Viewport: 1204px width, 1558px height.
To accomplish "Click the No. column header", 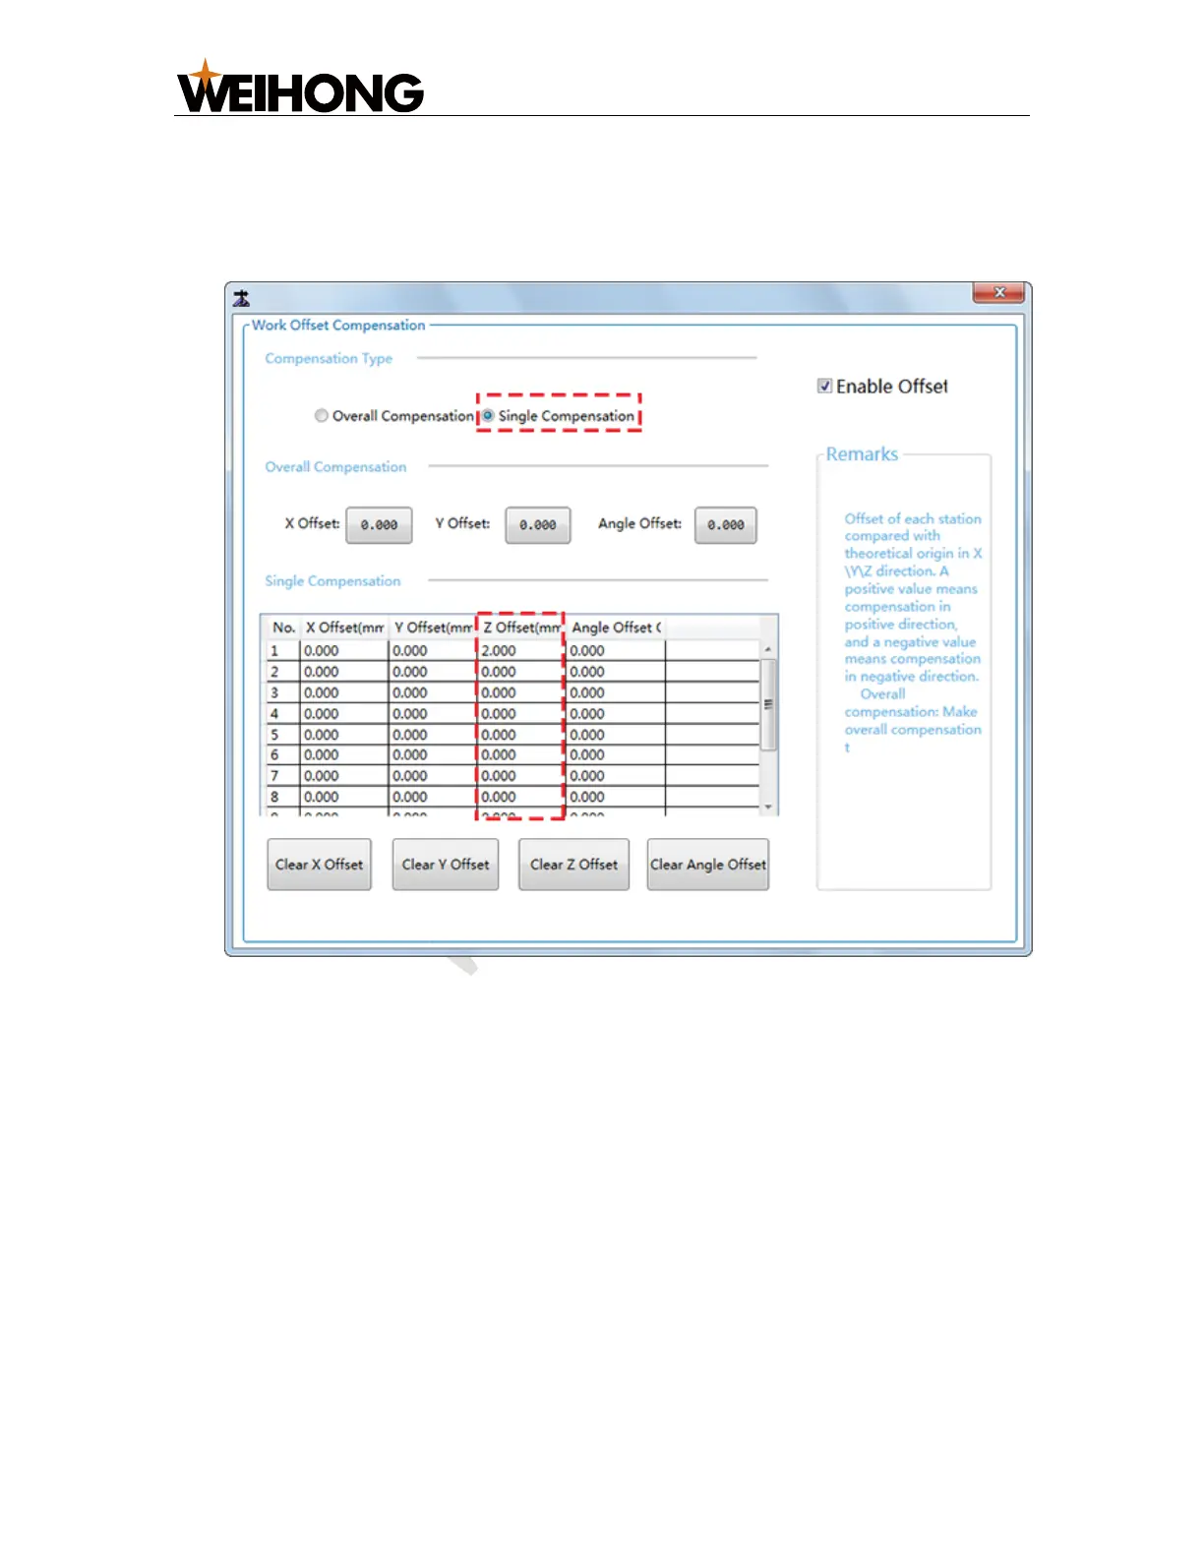I will point(283,628).
